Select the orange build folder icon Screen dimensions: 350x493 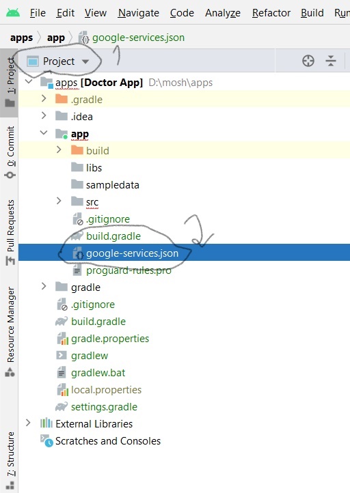(77, 151)
